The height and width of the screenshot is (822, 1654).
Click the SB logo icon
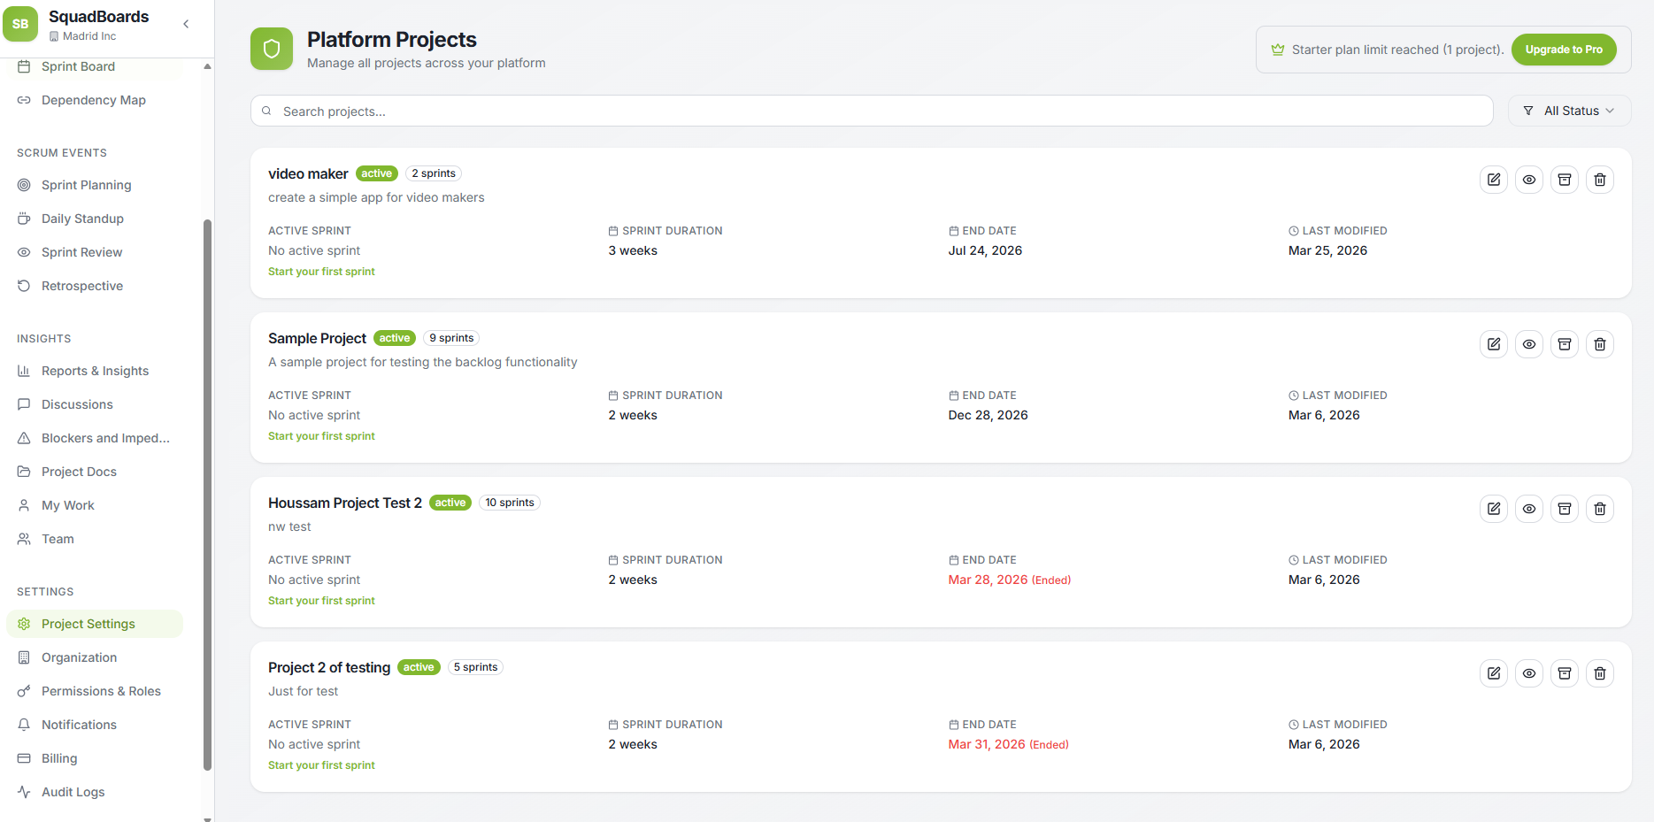20,24
